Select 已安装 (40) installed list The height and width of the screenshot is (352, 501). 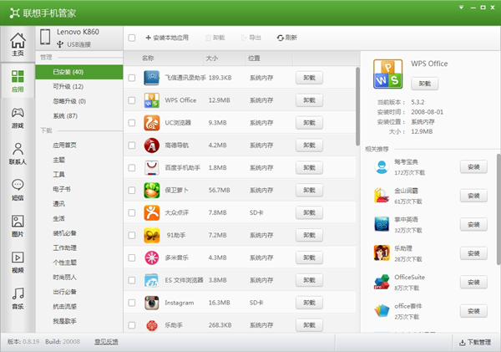[79, 72]
